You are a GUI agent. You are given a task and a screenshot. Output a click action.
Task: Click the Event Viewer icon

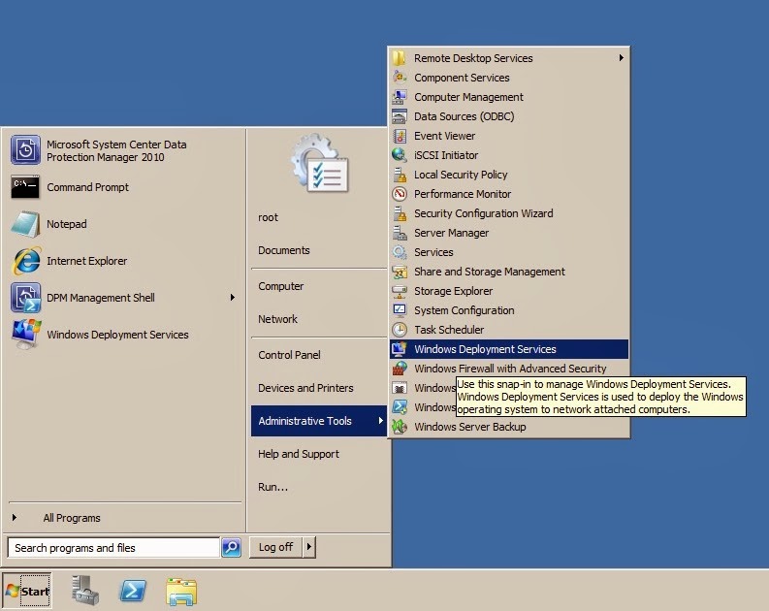coord(400,136)
